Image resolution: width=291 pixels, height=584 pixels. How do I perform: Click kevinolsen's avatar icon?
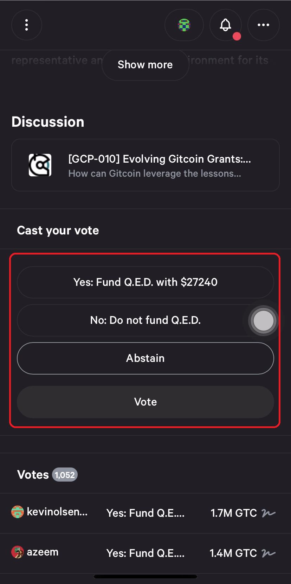click(18, 512)
